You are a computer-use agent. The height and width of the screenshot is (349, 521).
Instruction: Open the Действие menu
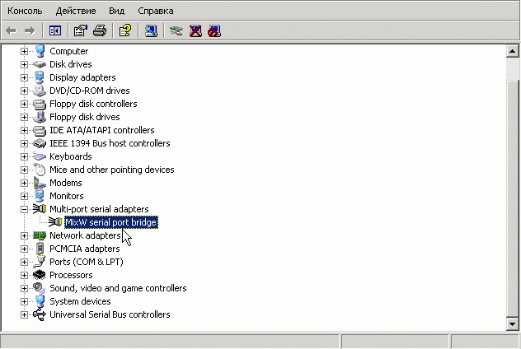76,11
